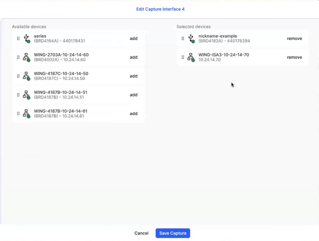This screenshot has height=241, width=319.
Task: Add WING-4187B-10-24-14-51 to selected devices
Action: coord(133,95)
